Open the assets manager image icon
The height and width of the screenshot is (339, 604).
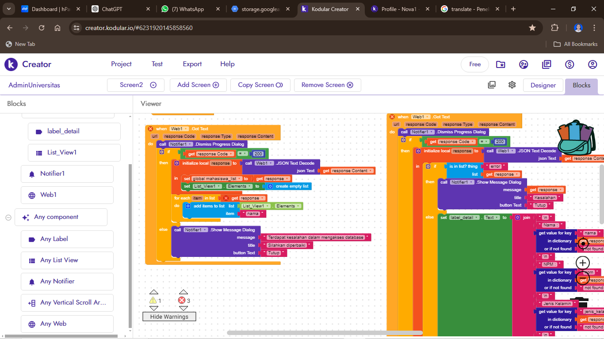point(492,85)
